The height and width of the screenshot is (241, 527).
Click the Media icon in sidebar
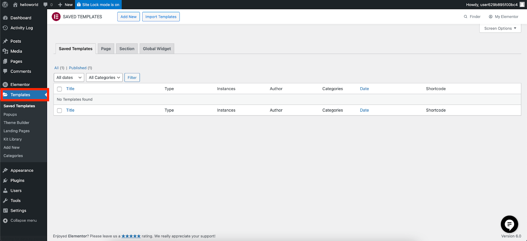click(5, 51)
